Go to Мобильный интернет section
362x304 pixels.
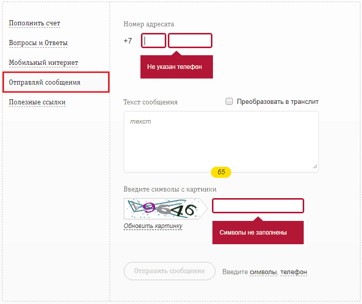click(44, 63)
